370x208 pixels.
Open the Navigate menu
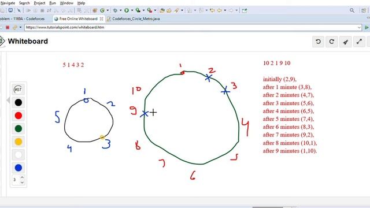(8, 3)
